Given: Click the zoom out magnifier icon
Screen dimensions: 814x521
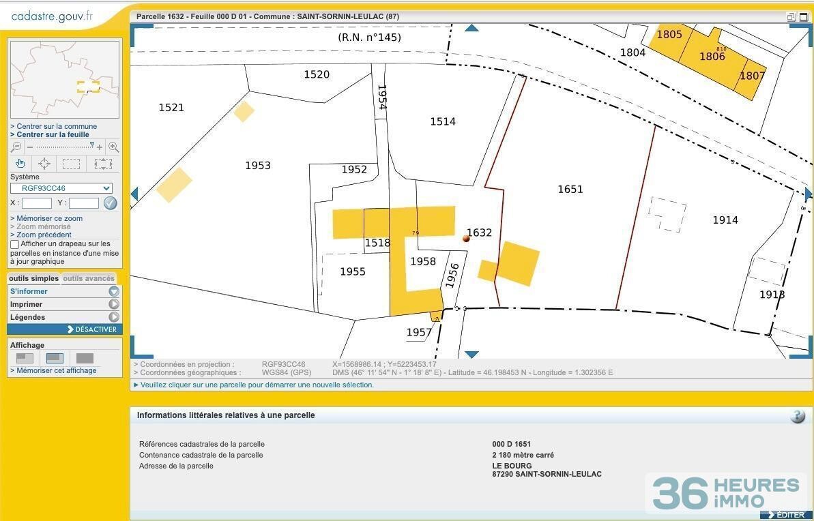Looking at the screenshot, I should tap(16, 147).
